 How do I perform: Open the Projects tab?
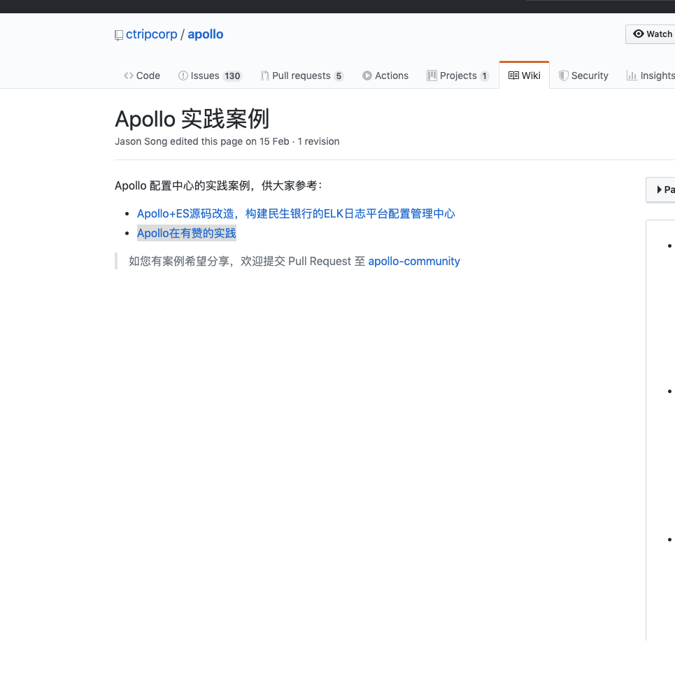[458, 76]
